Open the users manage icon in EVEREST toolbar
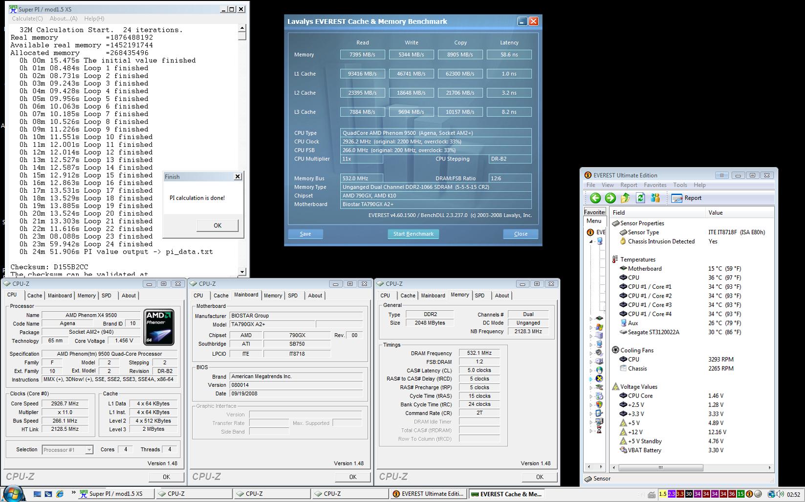Image resolution: width=805 pixels, height=502 pixels. [655, 198]
